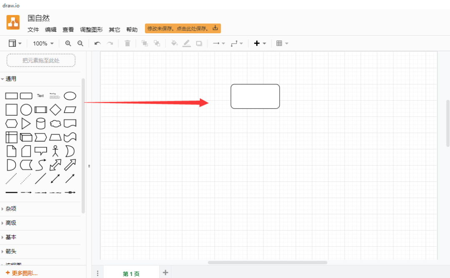450x278 pixels.
Task: Select the parallelogram shape in palette
Action: point(70,110)
